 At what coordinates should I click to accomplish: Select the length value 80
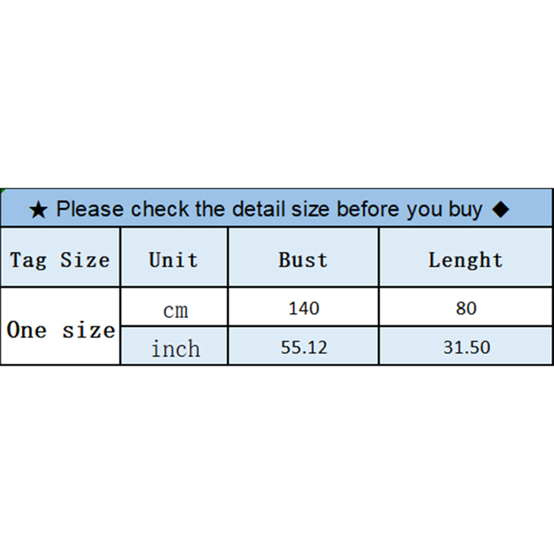point(466,309)
